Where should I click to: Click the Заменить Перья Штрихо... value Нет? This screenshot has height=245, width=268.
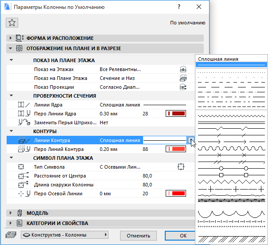tap(104, 122)
